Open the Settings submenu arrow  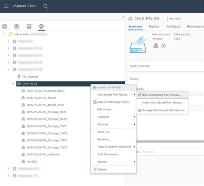[x=134, y=124]
